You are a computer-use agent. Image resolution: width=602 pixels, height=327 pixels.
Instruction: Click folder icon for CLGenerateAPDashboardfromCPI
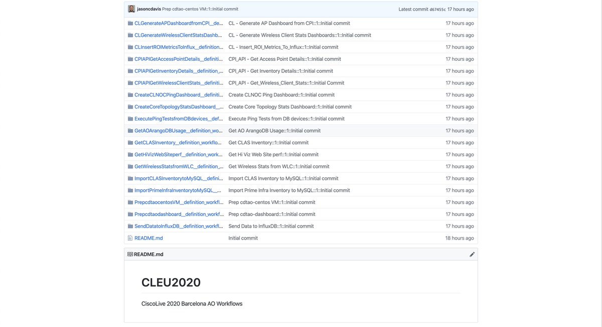(130, 23)
